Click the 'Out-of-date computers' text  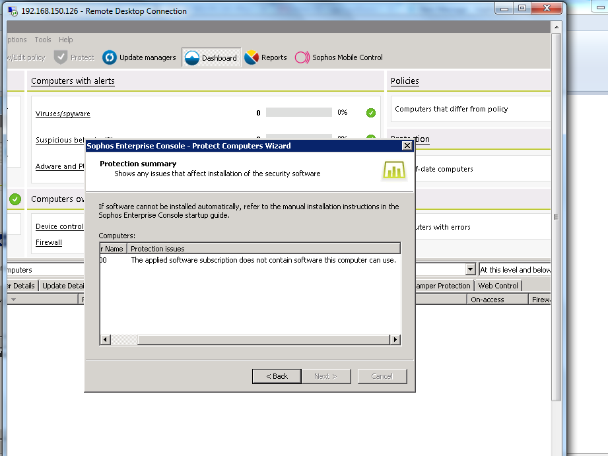(x=444, y=169)
